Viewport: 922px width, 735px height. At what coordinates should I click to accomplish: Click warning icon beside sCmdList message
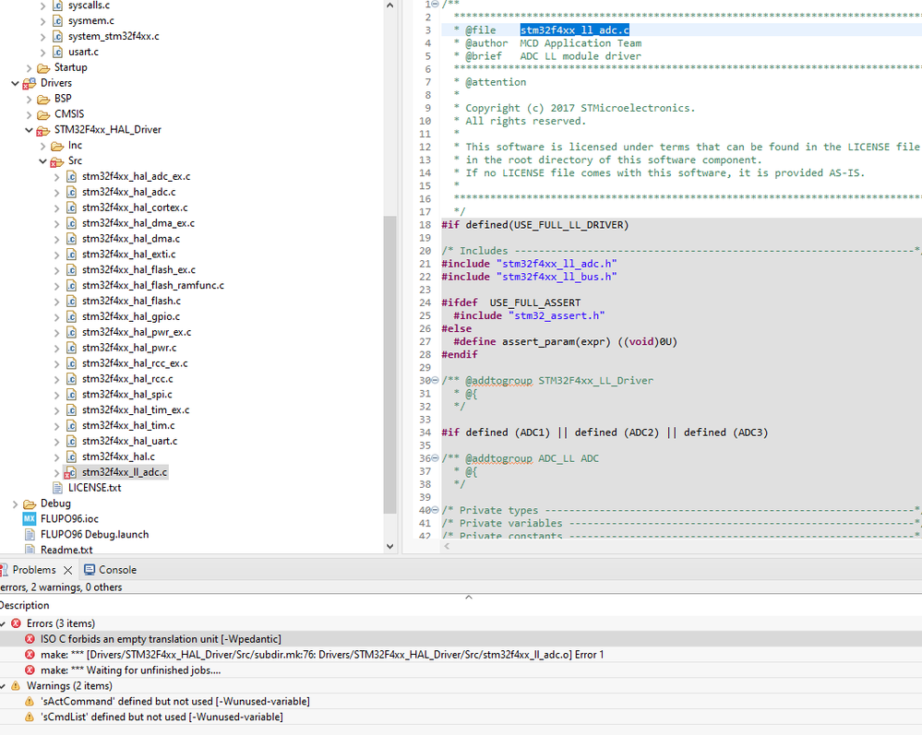pyautogui.click(x=30, y=717)
